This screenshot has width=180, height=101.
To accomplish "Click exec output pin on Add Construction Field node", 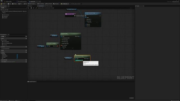I will [100, 16].
